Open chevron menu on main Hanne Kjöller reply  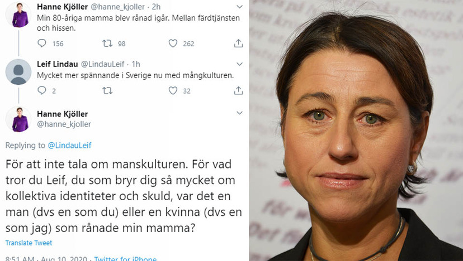coord(239,113)
